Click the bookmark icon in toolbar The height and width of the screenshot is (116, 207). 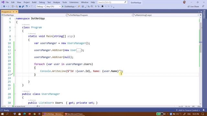pyautogui.click(x=102, y=6)
